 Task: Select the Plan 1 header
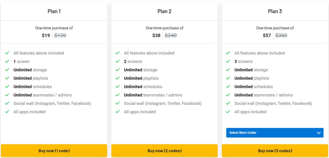54,11
